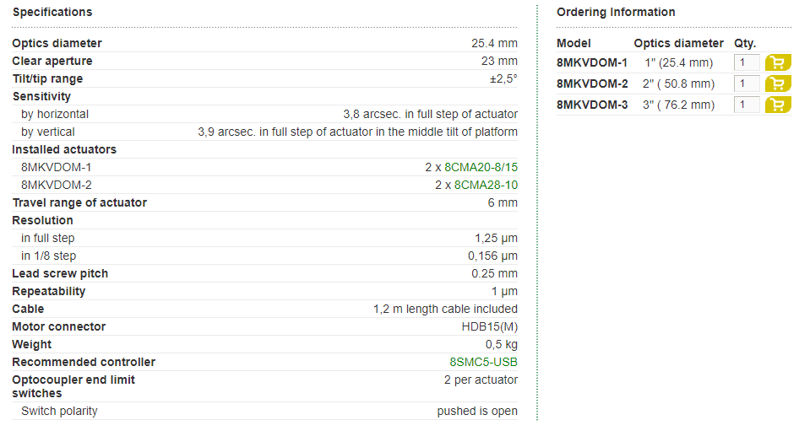Click the 8MKVDOM-3 model name in ordering table
This screenshot has height=447, width=810.
point(592,105)
